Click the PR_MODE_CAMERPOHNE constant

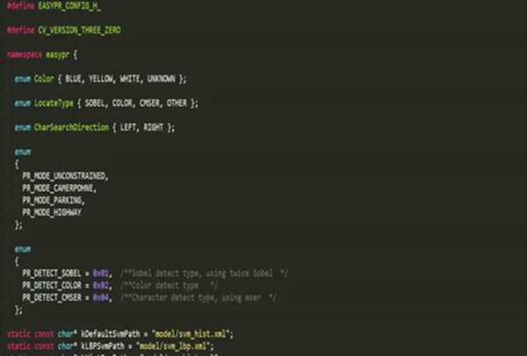click(61, 188)
